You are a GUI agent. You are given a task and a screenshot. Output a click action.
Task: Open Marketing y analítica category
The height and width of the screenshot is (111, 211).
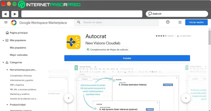pyautogui.click(x=20, y=94)
